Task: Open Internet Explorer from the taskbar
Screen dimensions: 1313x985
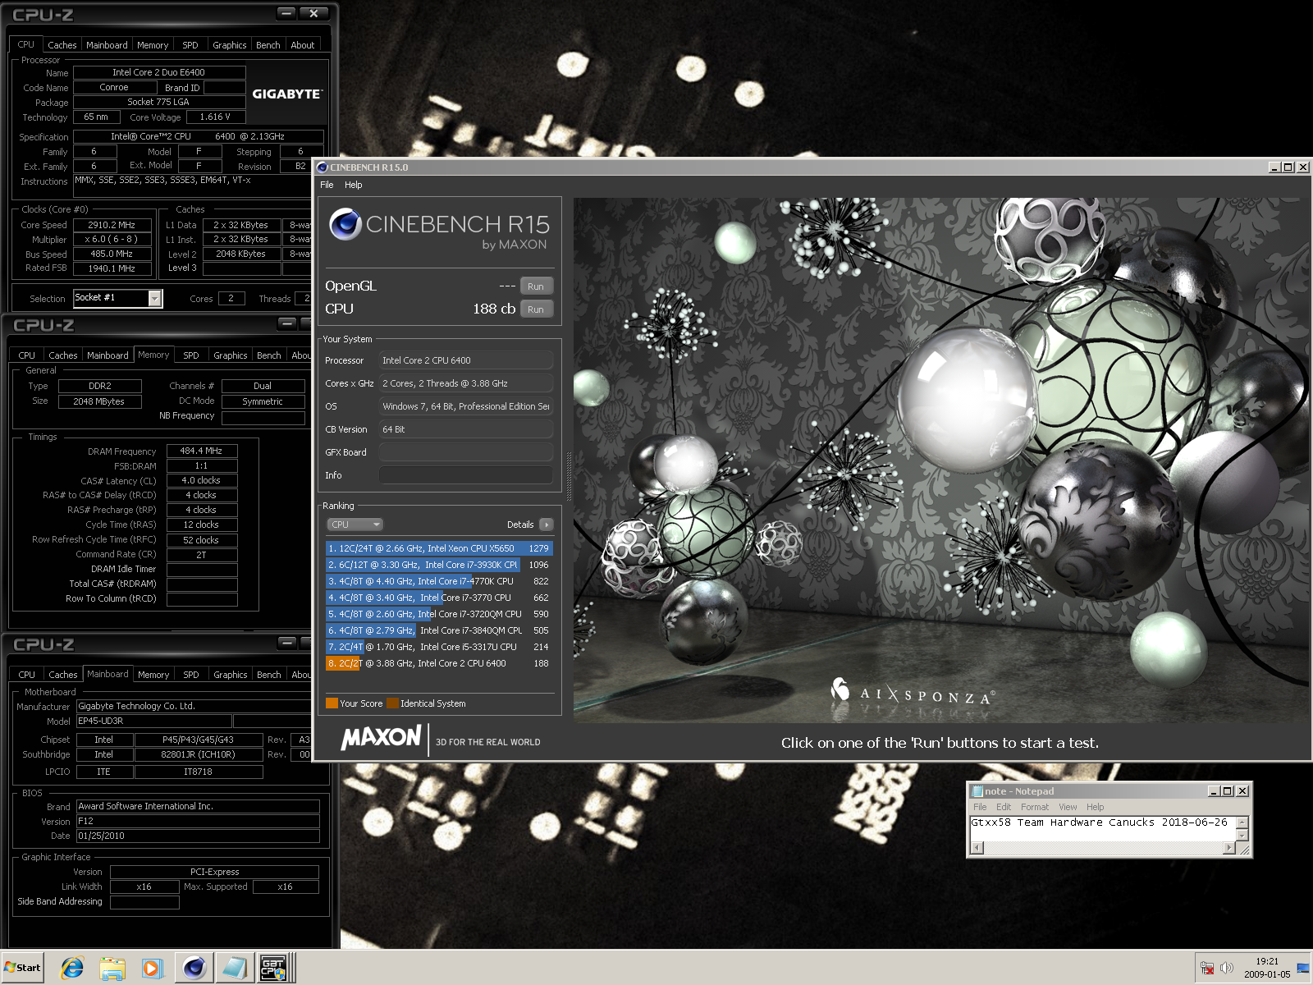Action: (x=72, y=968)
